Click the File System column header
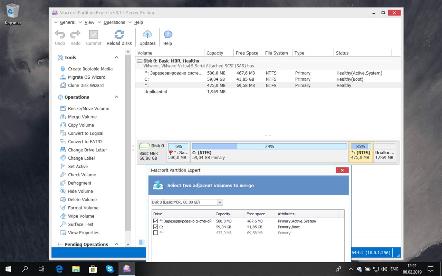Screen dimensions: 442x276 (277, 53)
